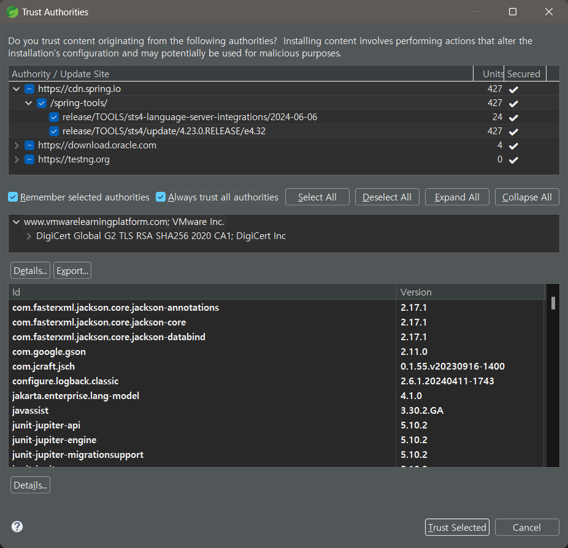Click the Secured column header
The height and width of the screenshot is (548, 568).
tap(525, 74)
